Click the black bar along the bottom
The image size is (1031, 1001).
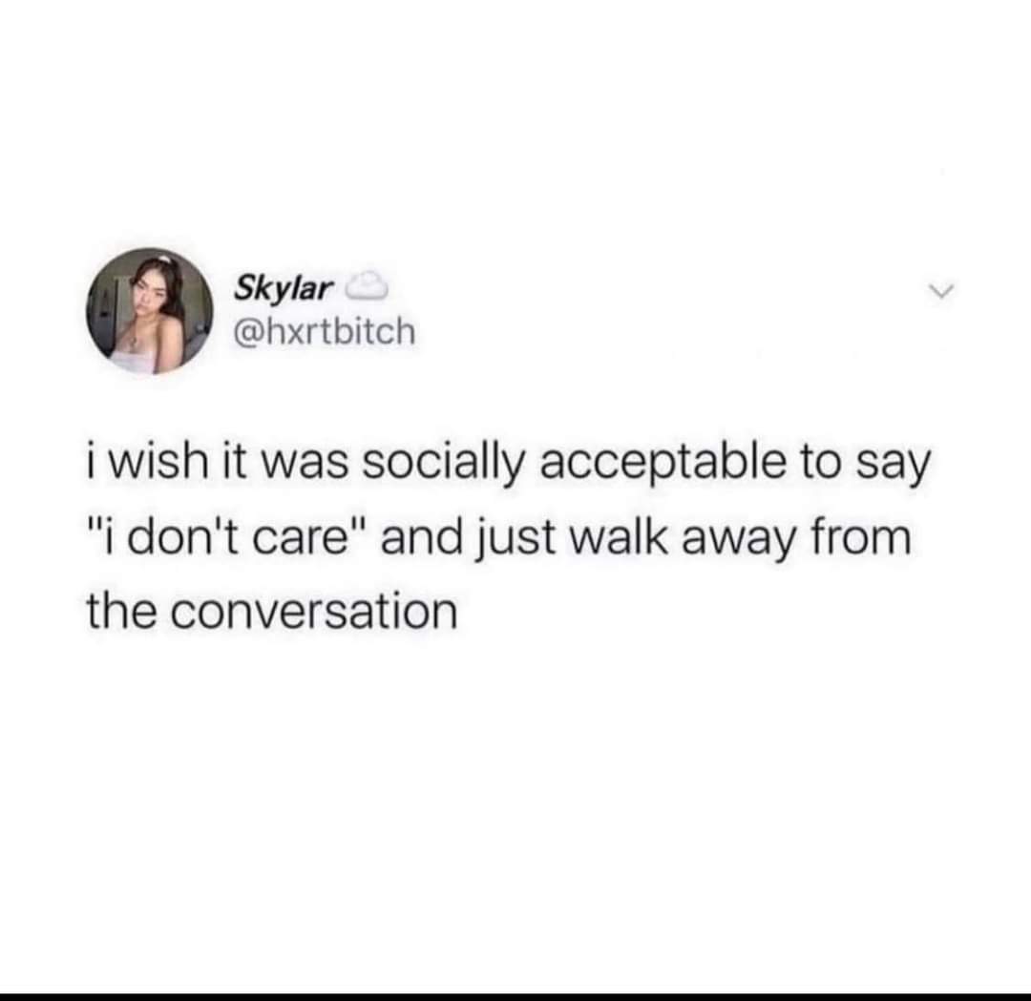point(515,997)
